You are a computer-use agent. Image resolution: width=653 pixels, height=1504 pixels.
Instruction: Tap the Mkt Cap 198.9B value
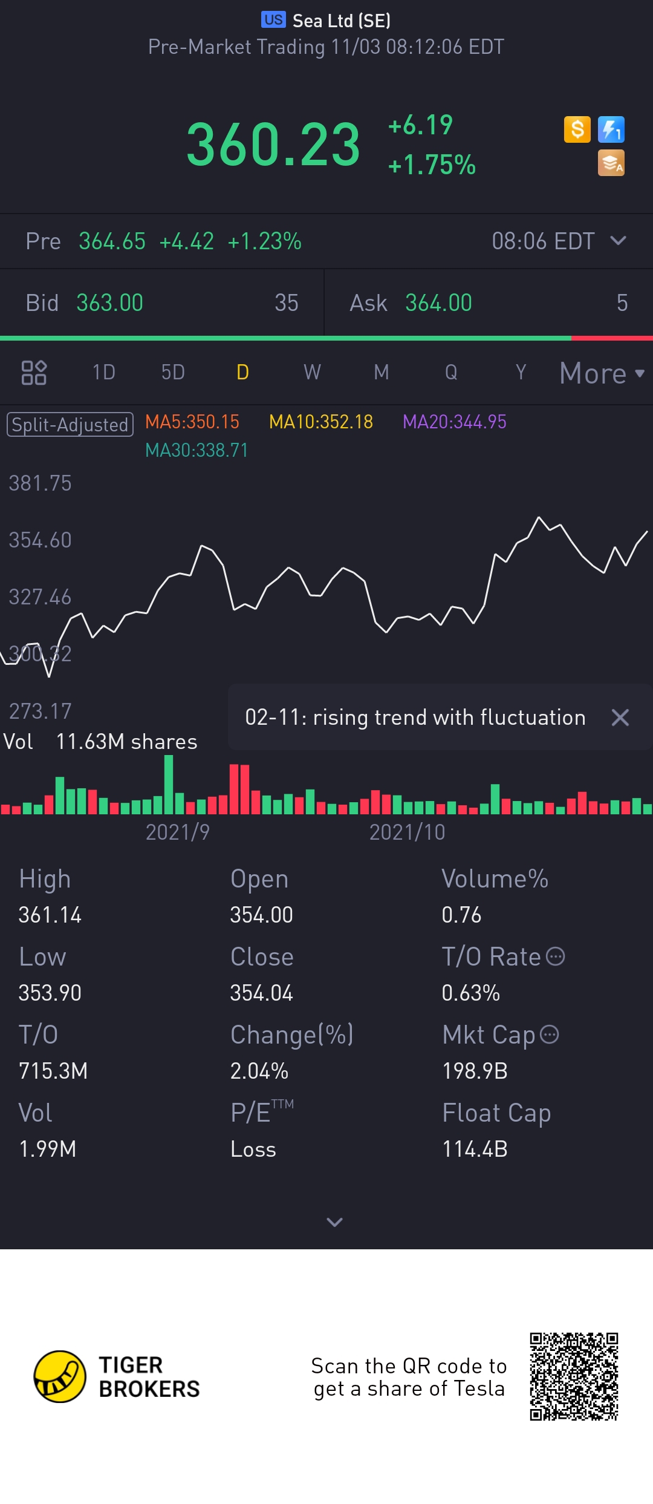(x=475, y=1071)
